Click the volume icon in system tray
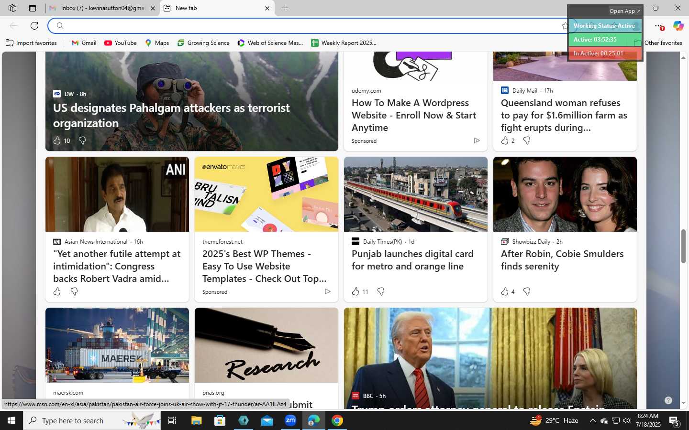 (627, 420)
